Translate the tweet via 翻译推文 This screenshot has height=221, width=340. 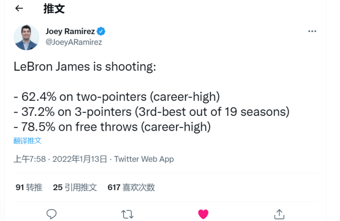point(28,141)
